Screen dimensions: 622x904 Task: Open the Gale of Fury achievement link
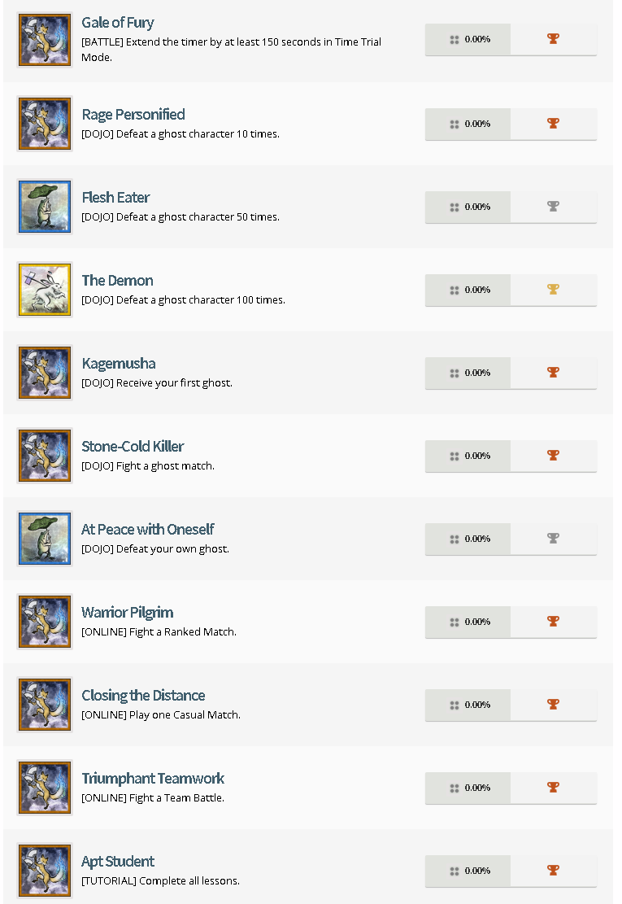pos(117,22)
